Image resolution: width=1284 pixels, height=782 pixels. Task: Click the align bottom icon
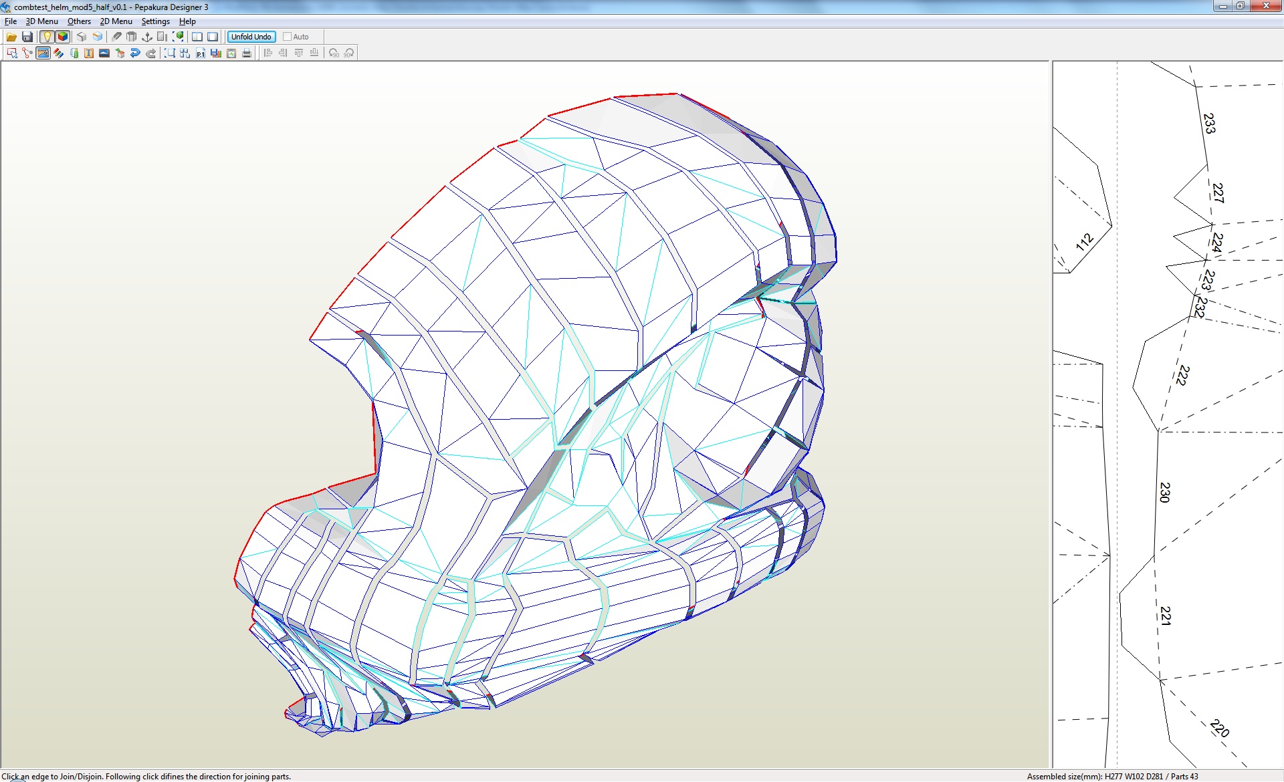tap(314, 53)
